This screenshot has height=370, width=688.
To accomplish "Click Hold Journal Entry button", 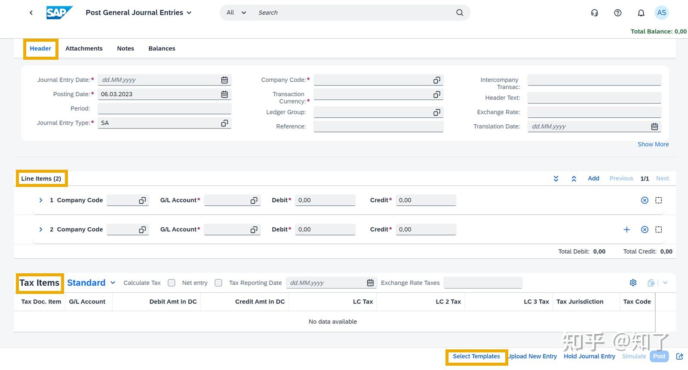I will pyautogui.click(x=589, y=356).
